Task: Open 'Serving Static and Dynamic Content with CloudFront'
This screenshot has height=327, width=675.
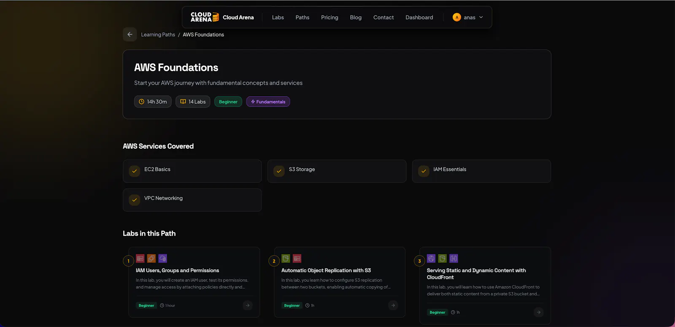Action: click(476, 274)
